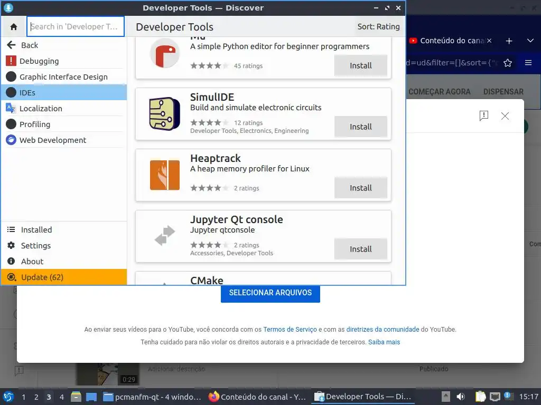The image size is (541, 405).
Task: Install Jupyter Qt console
Action: pyautogui.click(x=360, y=249)
